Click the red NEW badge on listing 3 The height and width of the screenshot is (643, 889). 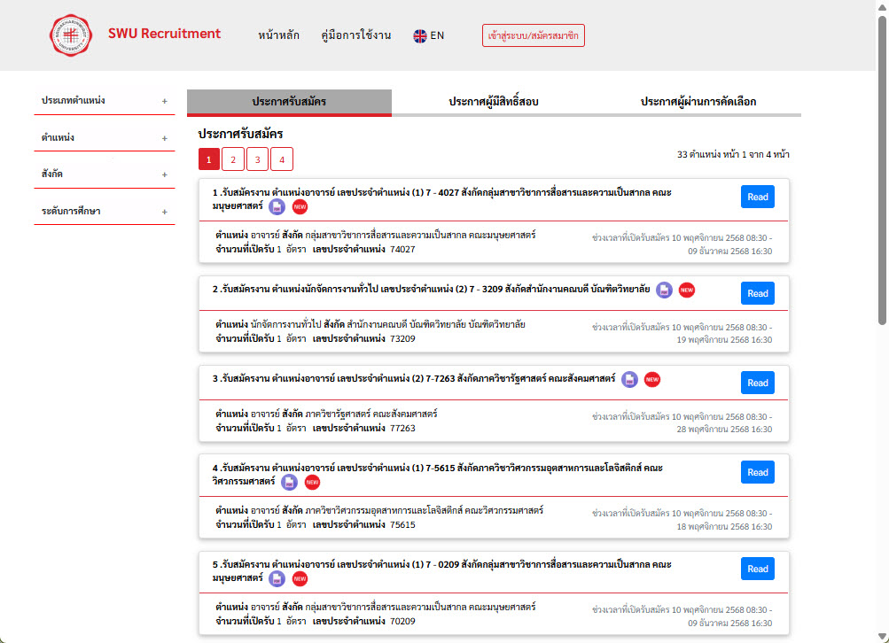(652, 379)
